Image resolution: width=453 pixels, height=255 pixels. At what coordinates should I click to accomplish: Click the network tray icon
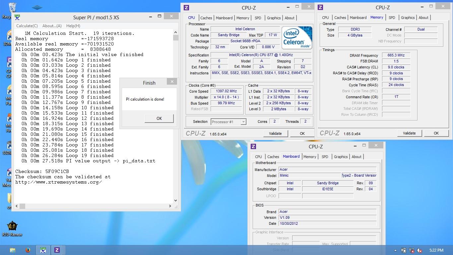(412, 250)
